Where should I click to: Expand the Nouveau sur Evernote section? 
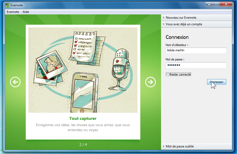tap(181, 18)
